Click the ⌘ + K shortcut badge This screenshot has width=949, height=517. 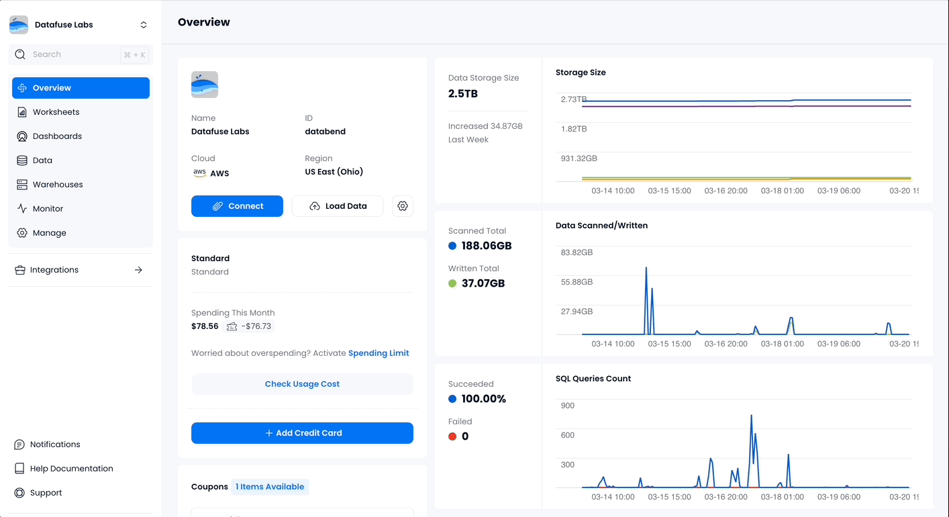tap(135, 55)
